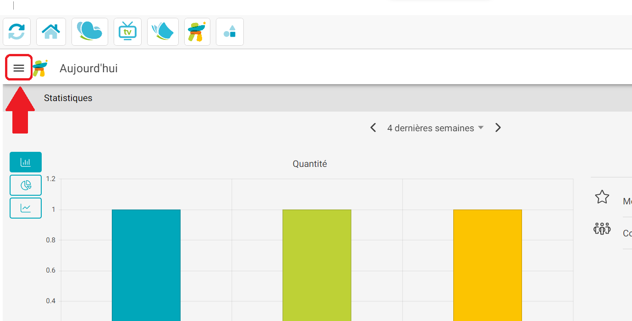Viewport: 632px width, 321px height.
Task: Open the TV app icon
Action: tap(127, 32)
